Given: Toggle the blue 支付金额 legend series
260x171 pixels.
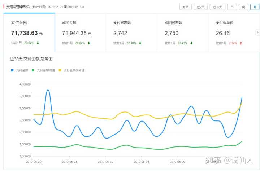Looking at the screenshot, I should pos(21,70).
